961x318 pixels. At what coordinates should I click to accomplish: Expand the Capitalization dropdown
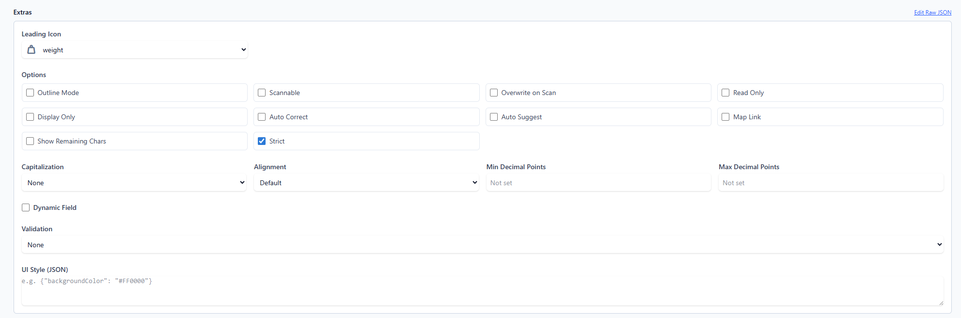(134, 183)
